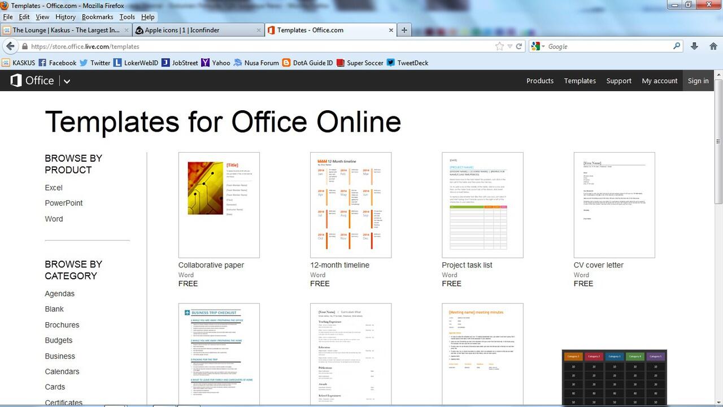Close the Templates Office.com tab
Viewport: 723px width, 407px height.
tap(390, 30)
